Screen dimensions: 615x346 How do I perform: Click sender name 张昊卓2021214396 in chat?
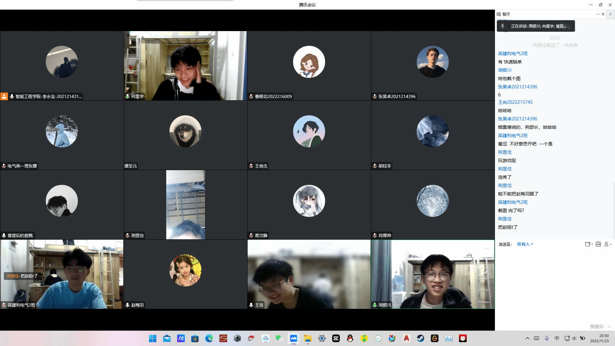pyautogui.click(x=517, y=87)
